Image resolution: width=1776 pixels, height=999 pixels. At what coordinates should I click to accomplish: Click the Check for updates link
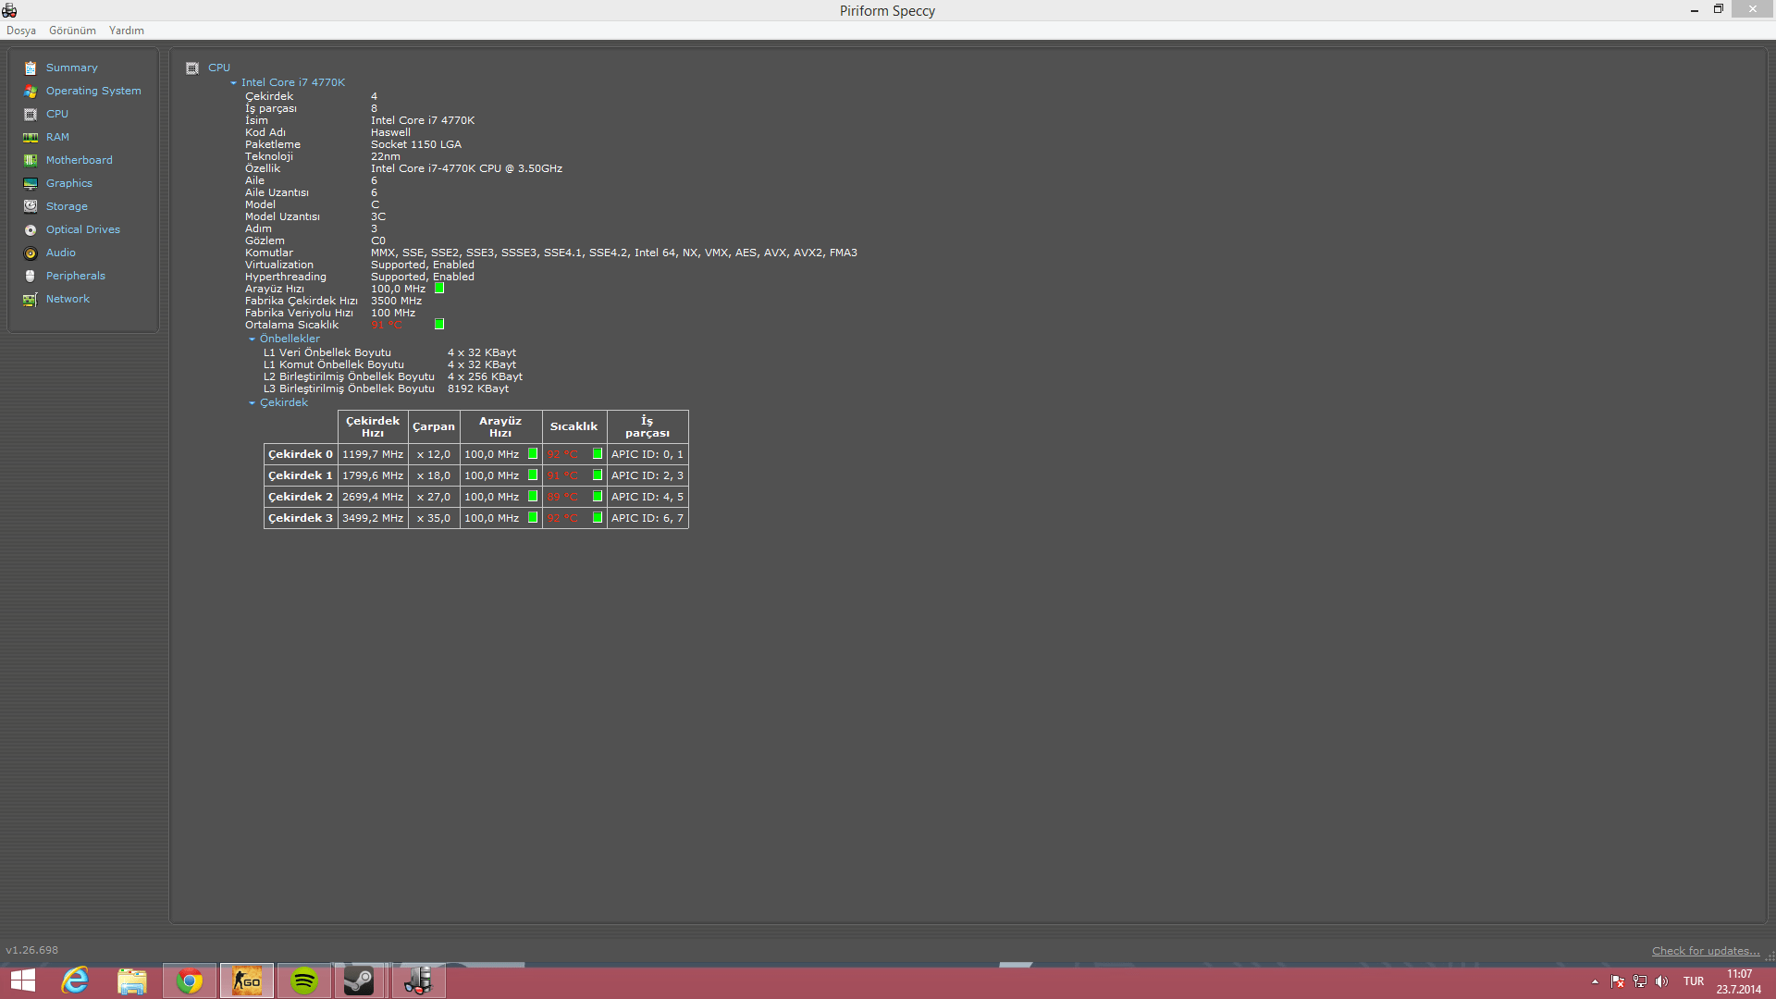click(1705, 951)
